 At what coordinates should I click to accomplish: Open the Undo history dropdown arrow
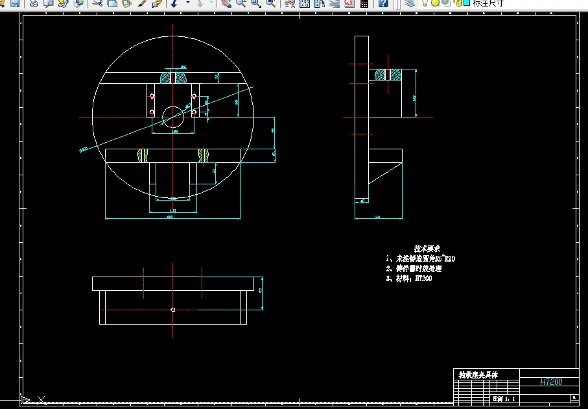click(188, 3)
